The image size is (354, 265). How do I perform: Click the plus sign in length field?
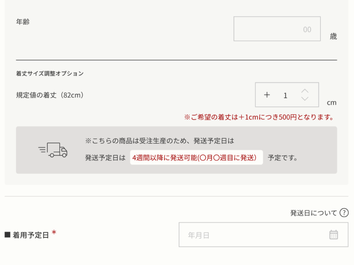click(267, 95)
